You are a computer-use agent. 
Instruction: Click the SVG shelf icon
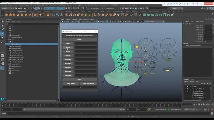point(48,15)
